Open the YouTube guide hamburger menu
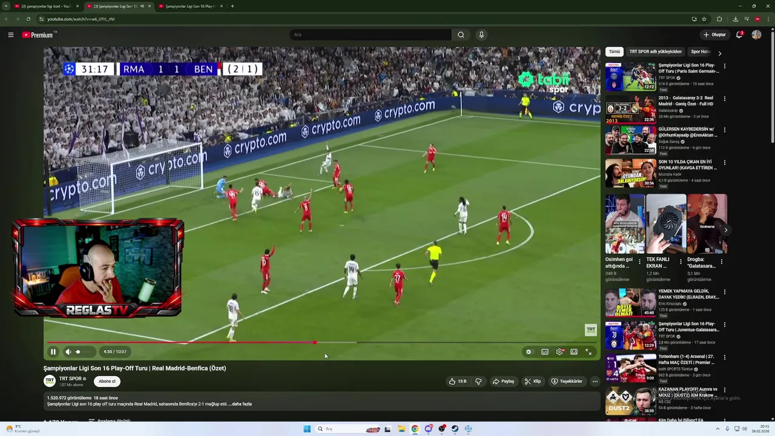This screenshot has height=436, width=775. coord(10,35)
